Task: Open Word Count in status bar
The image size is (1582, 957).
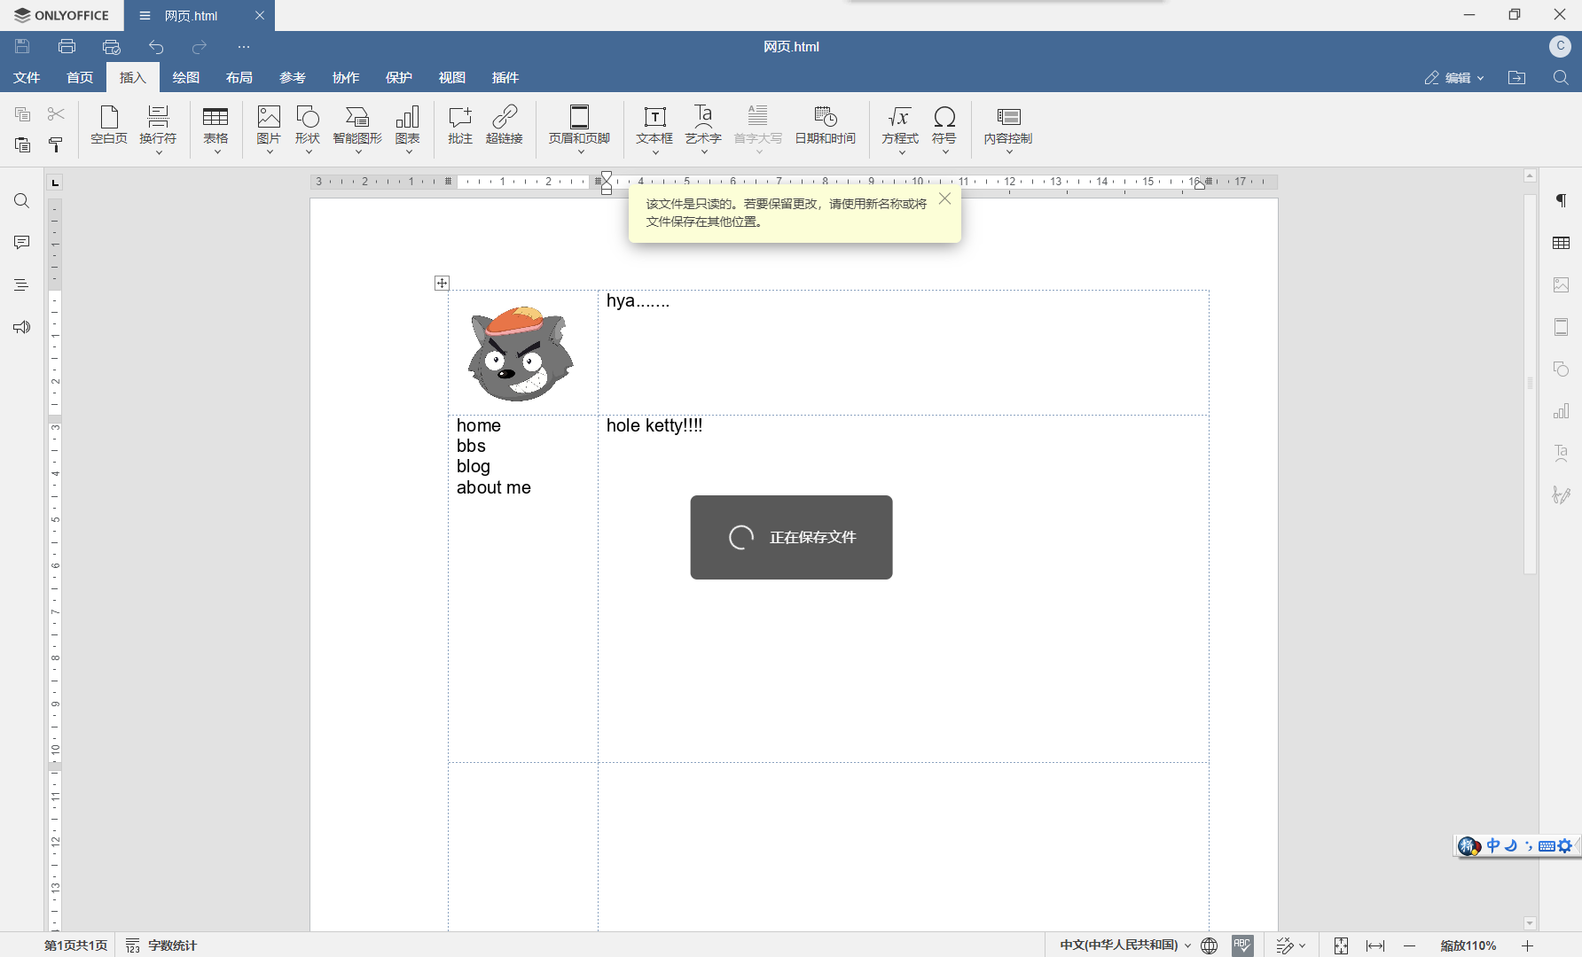Action: pyautogui.click(x=161, y=945)
